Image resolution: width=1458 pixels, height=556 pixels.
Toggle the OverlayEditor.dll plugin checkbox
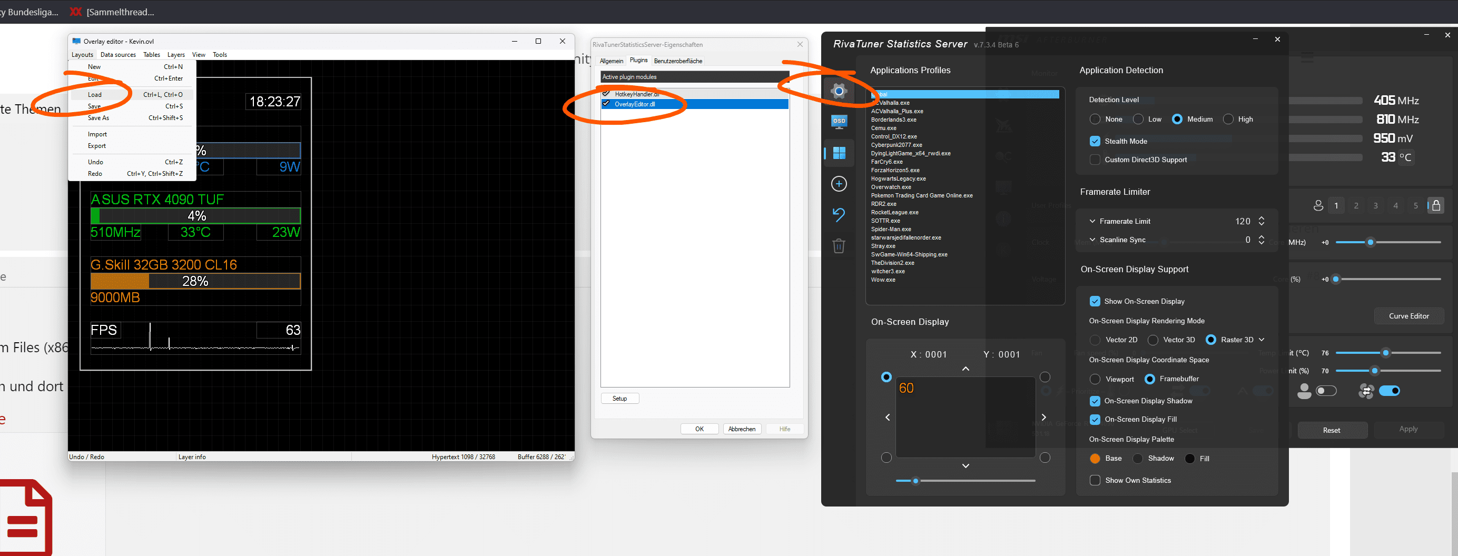point(606,104)
